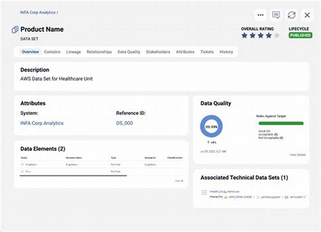This screenshot has width=321, height=232.
Task: Check the Drug row checkbox
Action: 22,172
